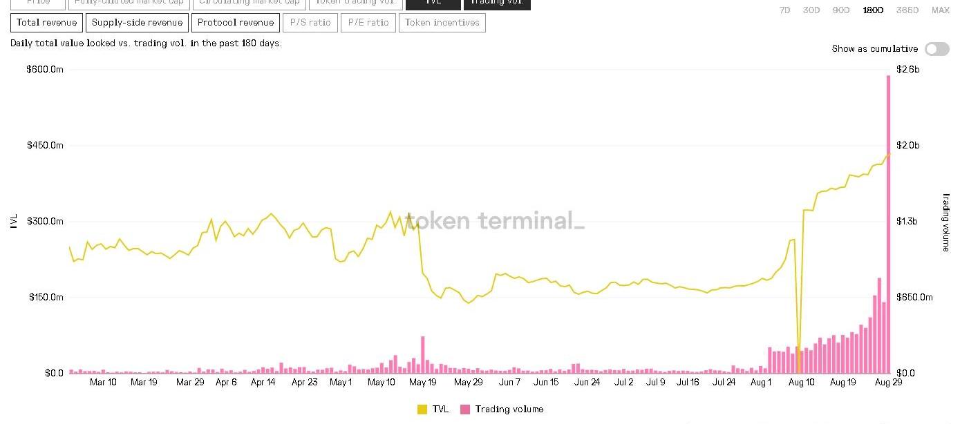Image resolution: width=960 pixels, height=424 pixels.
Task: Deselect the dark TVL metric button
Action: (x=433, y=3)
